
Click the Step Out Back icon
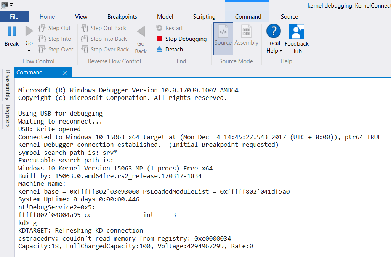point(85,28)
